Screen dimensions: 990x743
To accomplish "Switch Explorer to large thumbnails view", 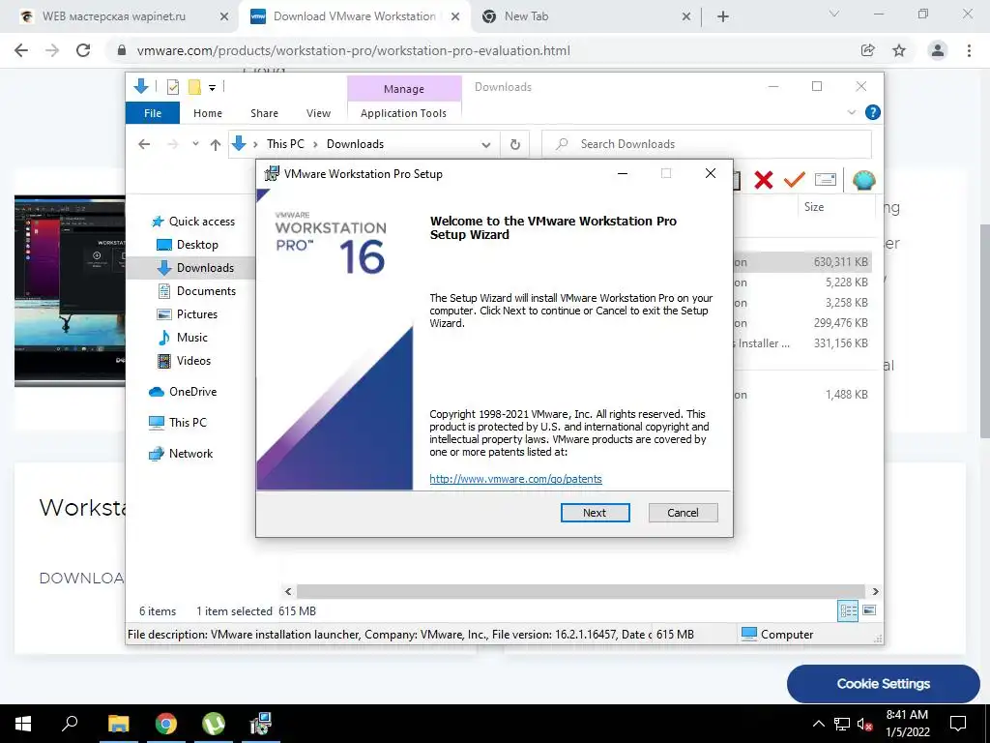I will 869,610.
